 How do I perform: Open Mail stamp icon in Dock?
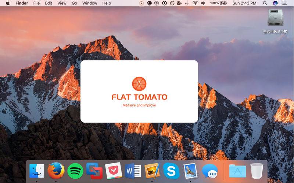point(190,171)
